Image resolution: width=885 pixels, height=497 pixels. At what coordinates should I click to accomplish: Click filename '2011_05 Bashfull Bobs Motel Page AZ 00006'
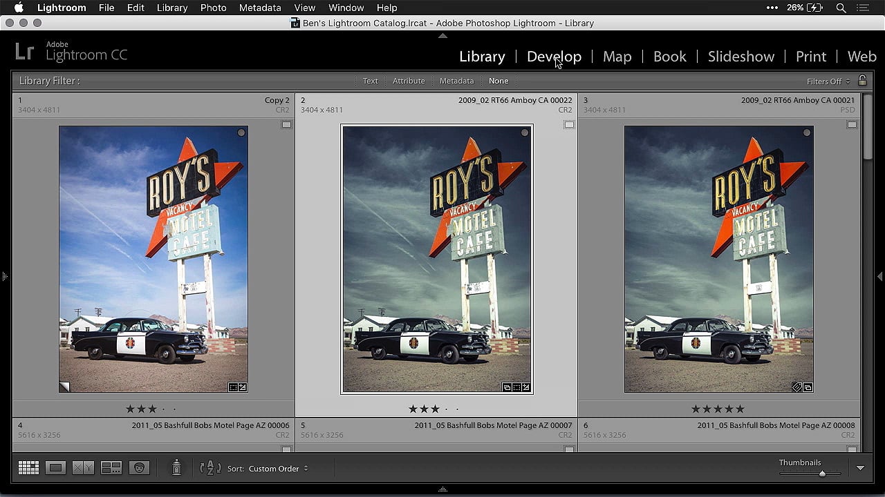(211, 425)
